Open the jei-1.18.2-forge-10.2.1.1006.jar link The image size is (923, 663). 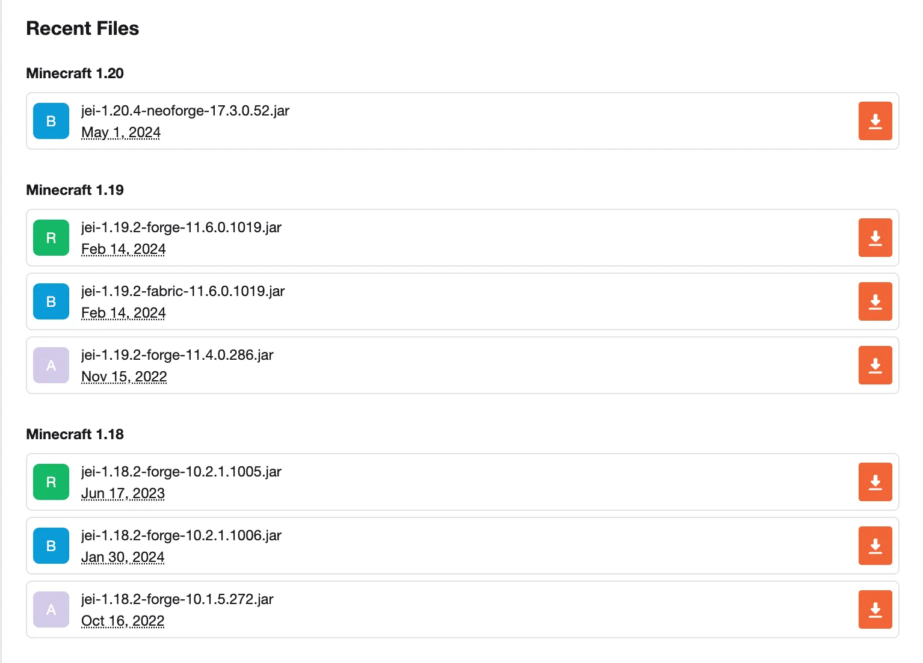[181, 535]
